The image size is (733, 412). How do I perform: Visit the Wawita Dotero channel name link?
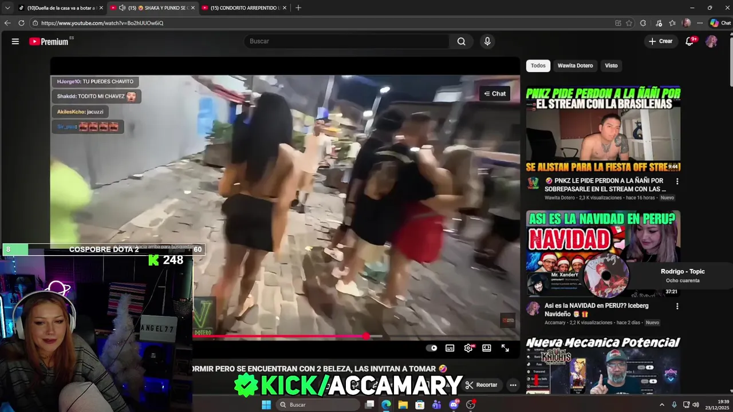559,198
